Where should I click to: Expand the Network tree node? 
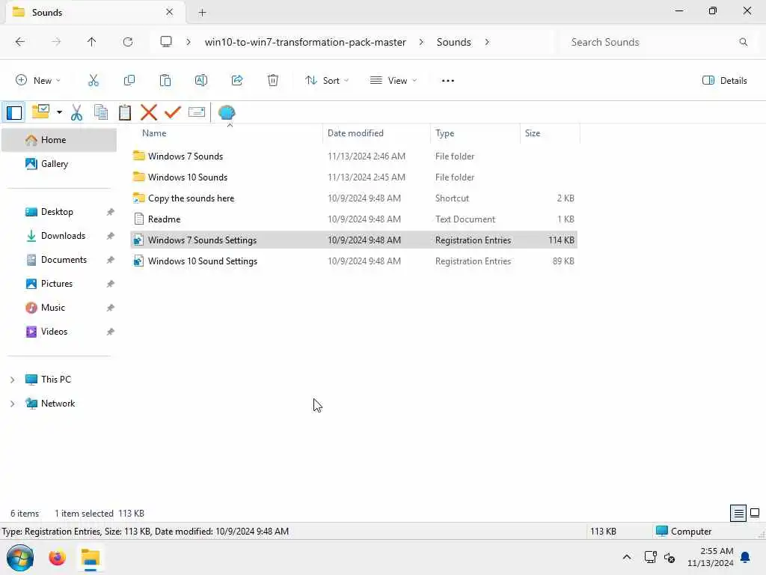13,404
